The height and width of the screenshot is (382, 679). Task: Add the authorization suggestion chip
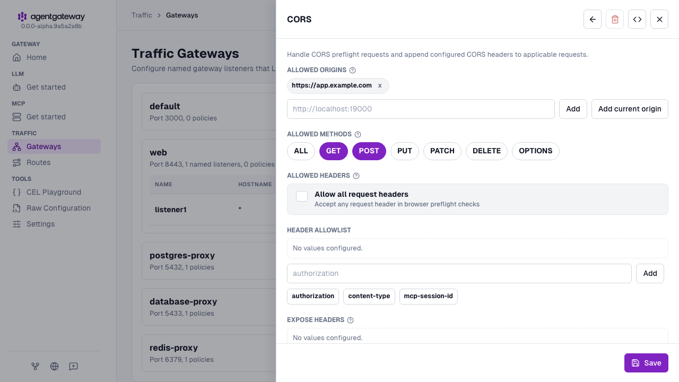tap(313, 297)
